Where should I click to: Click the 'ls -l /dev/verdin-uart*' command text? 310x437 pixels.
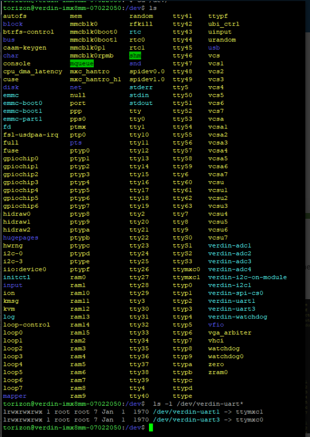coord(198,404)
